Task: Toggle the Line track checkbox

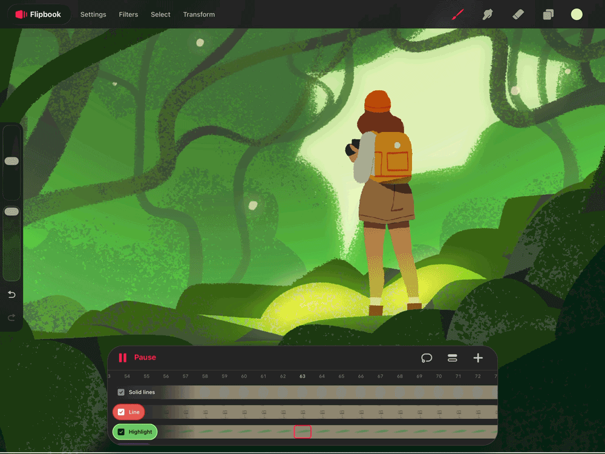Action: pyautogui.click(x=121, y=412)
